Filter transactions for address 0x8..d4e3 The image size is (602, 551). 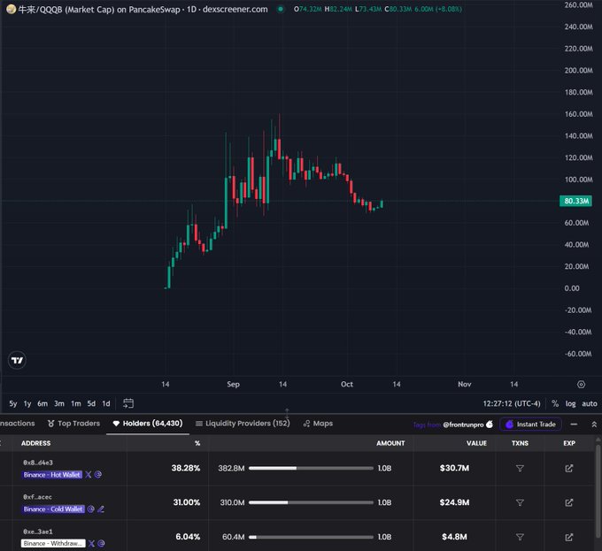pyautogui.click(x=520, y=468)
